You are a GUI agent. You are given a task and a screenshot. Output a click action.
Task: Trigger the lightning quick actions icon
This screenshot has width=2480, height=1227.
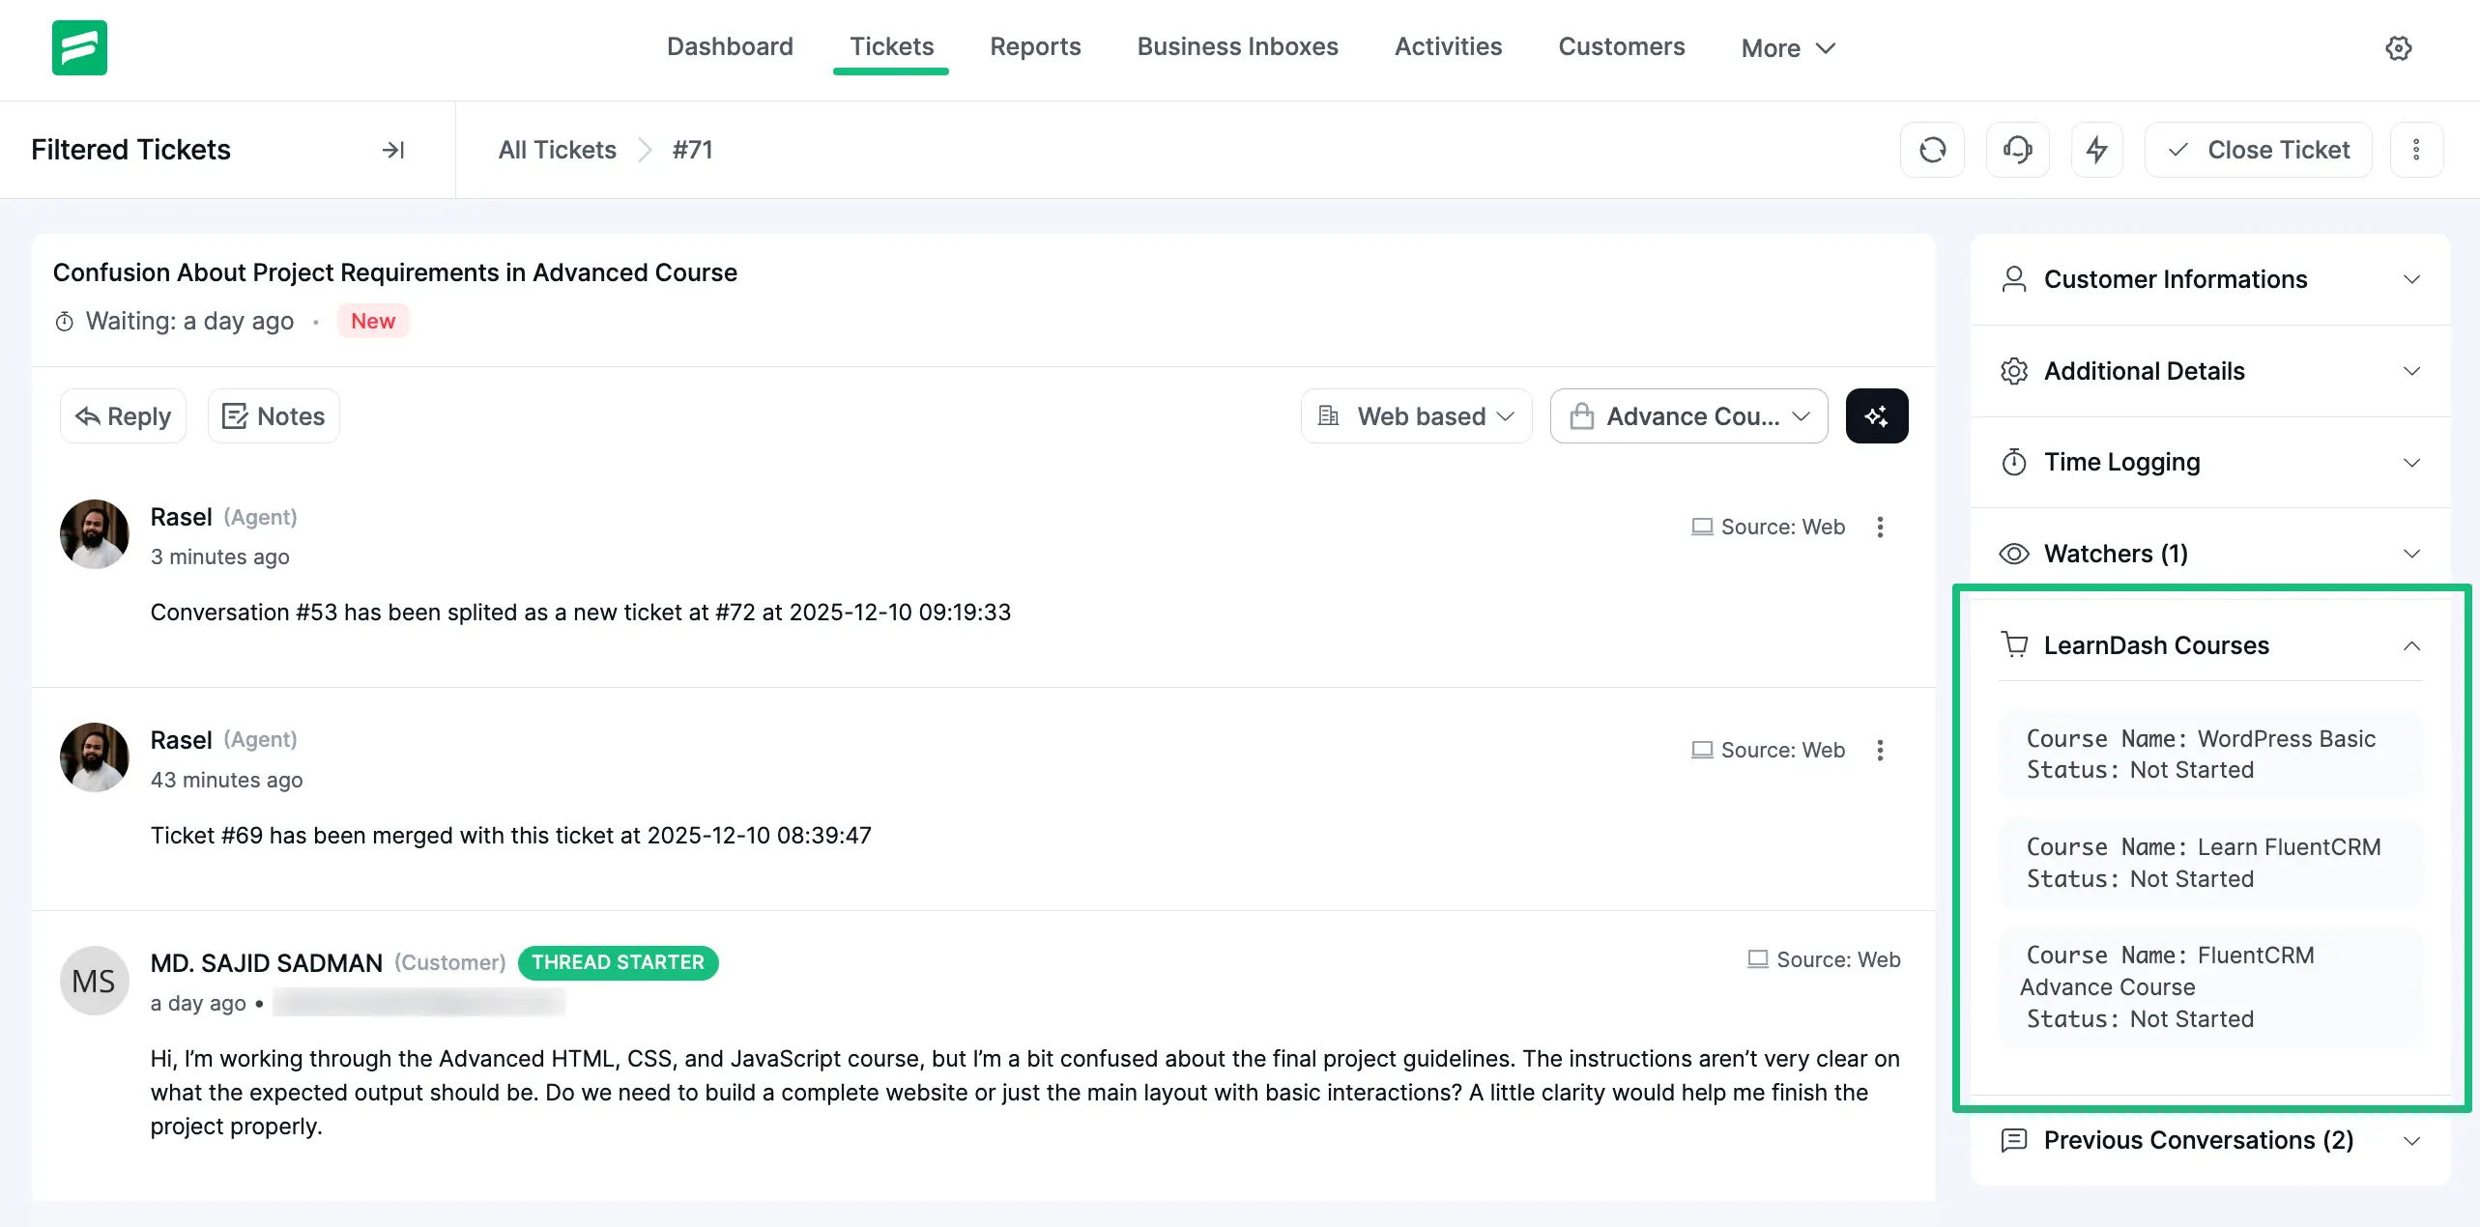tap(2096, 149)
